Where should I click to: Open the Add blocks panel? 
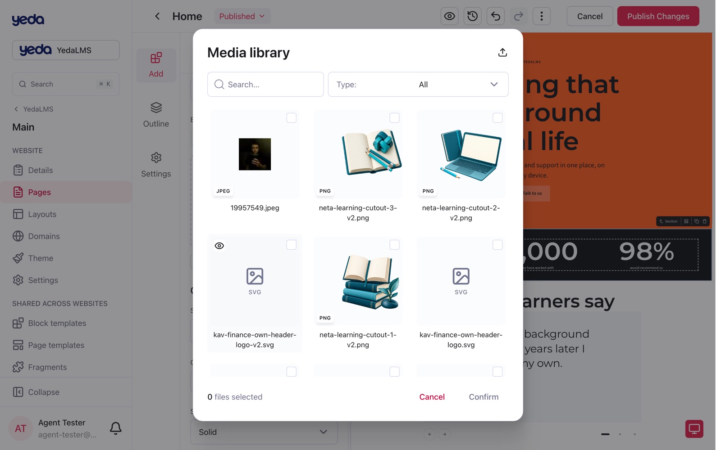156,65
